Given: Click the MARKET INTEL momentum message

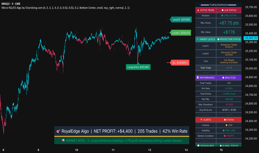Looking at the screenshot, I should tap(136, 140).
